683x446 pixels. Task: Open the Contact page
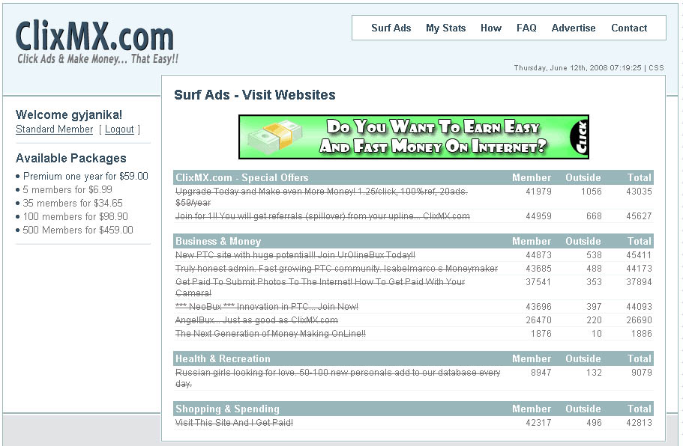[x=629, y=28]
